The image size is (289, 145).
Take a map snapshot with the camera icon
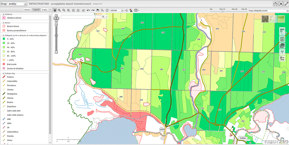click(281, 4)
